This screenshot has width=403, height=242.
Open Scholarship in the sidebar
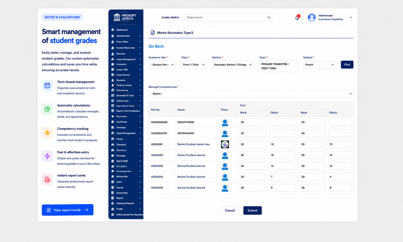coord(126,176)
